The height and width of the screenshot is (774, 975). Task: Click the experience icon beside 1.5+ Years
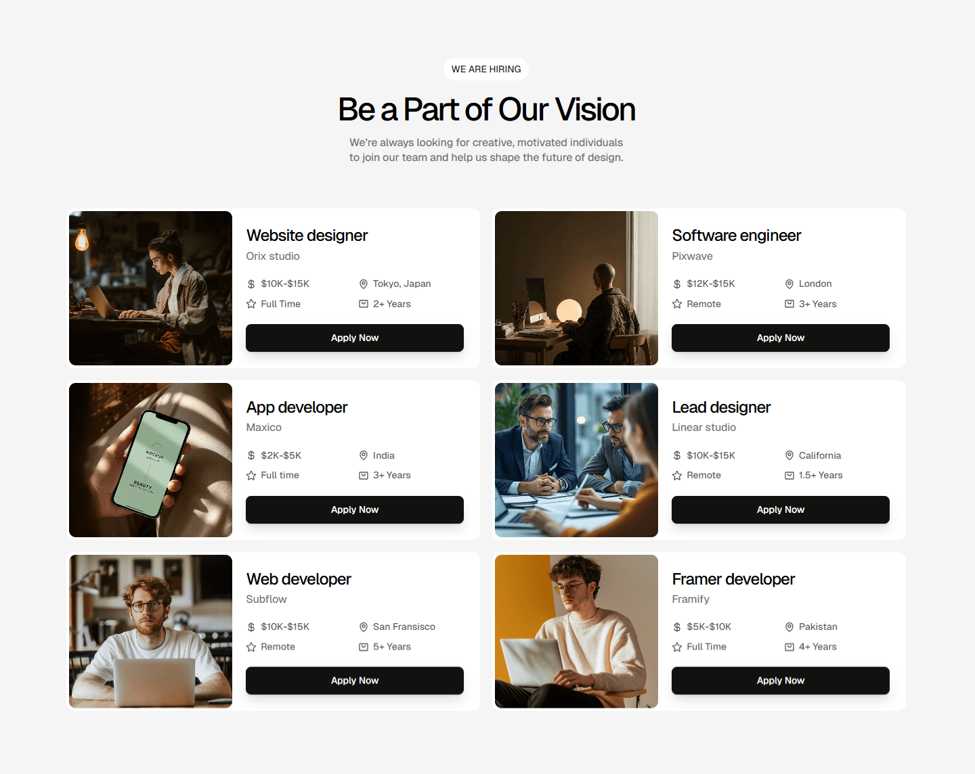[789, 476]
